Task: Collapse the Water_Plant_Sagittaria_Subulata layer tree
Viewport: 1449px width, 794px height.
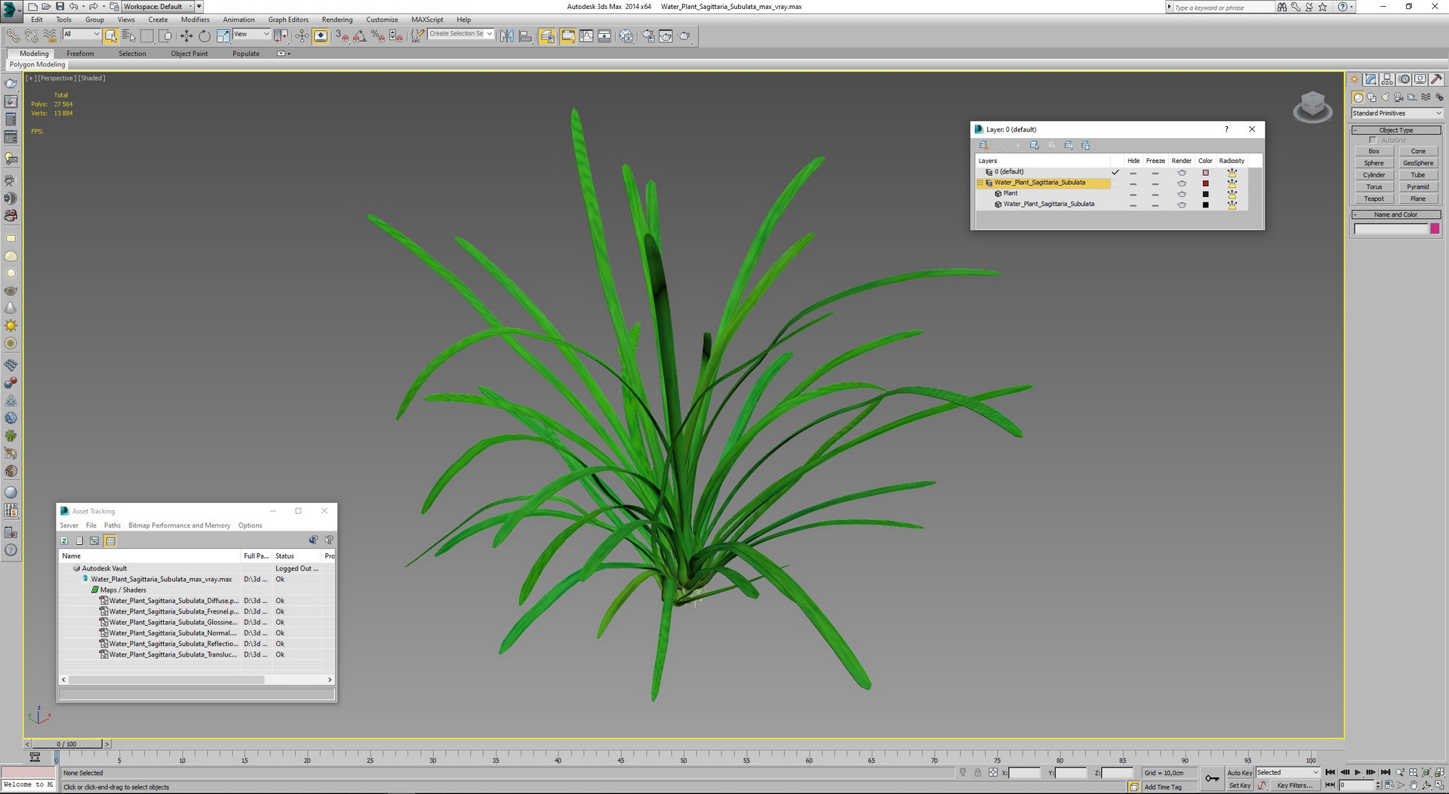Action: 980,183
